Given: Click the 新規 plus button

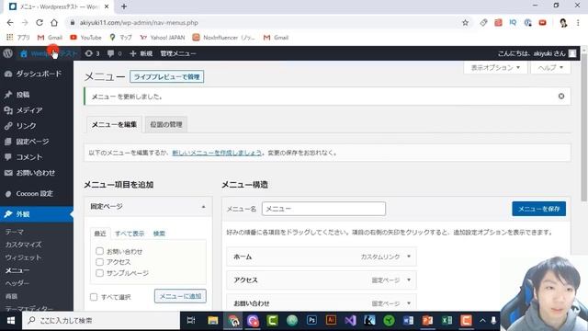Looking at the screenshot, I should [x=141, y=53].
